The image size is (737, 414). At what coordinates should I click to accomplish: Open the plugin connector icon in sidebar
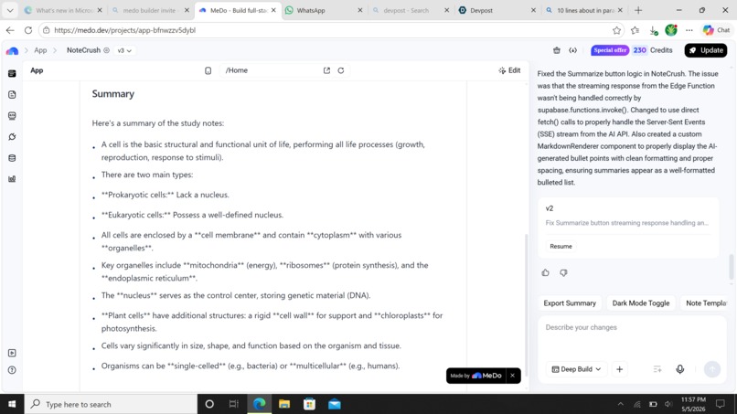click(x=12, y=137)
